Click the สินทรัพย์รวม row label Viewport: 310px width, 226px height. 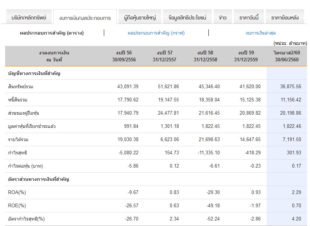(21, 87)
